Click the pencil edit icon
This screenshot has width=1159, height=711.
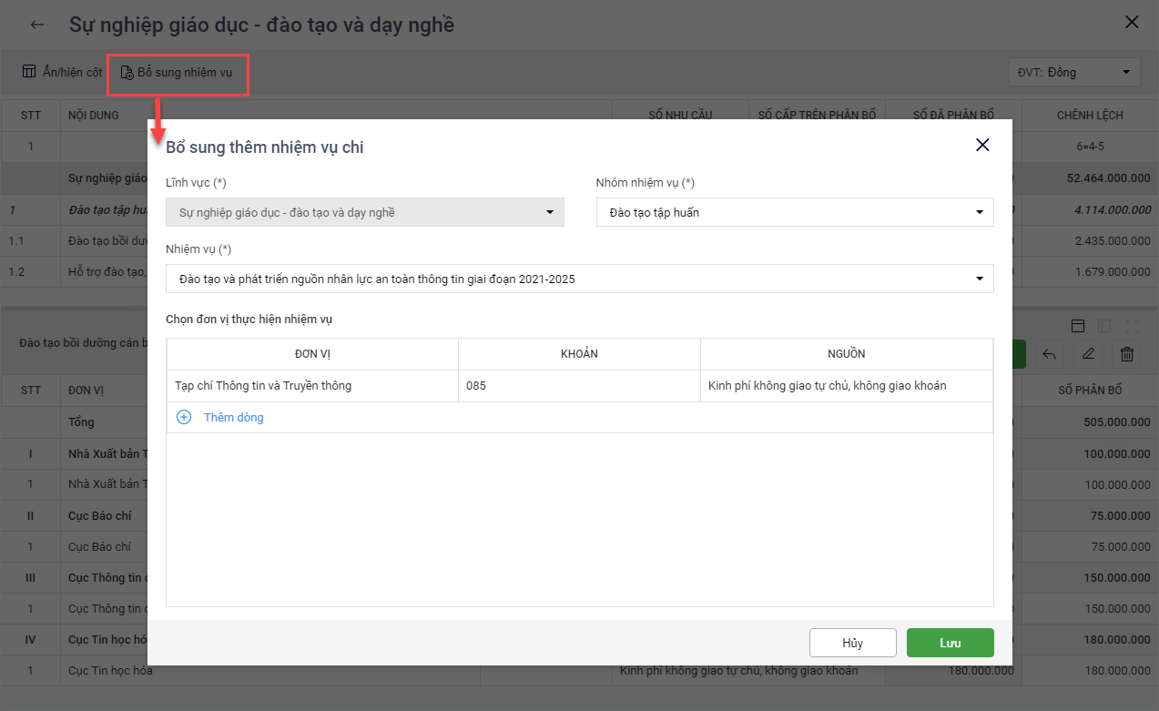coord(1088,354)
